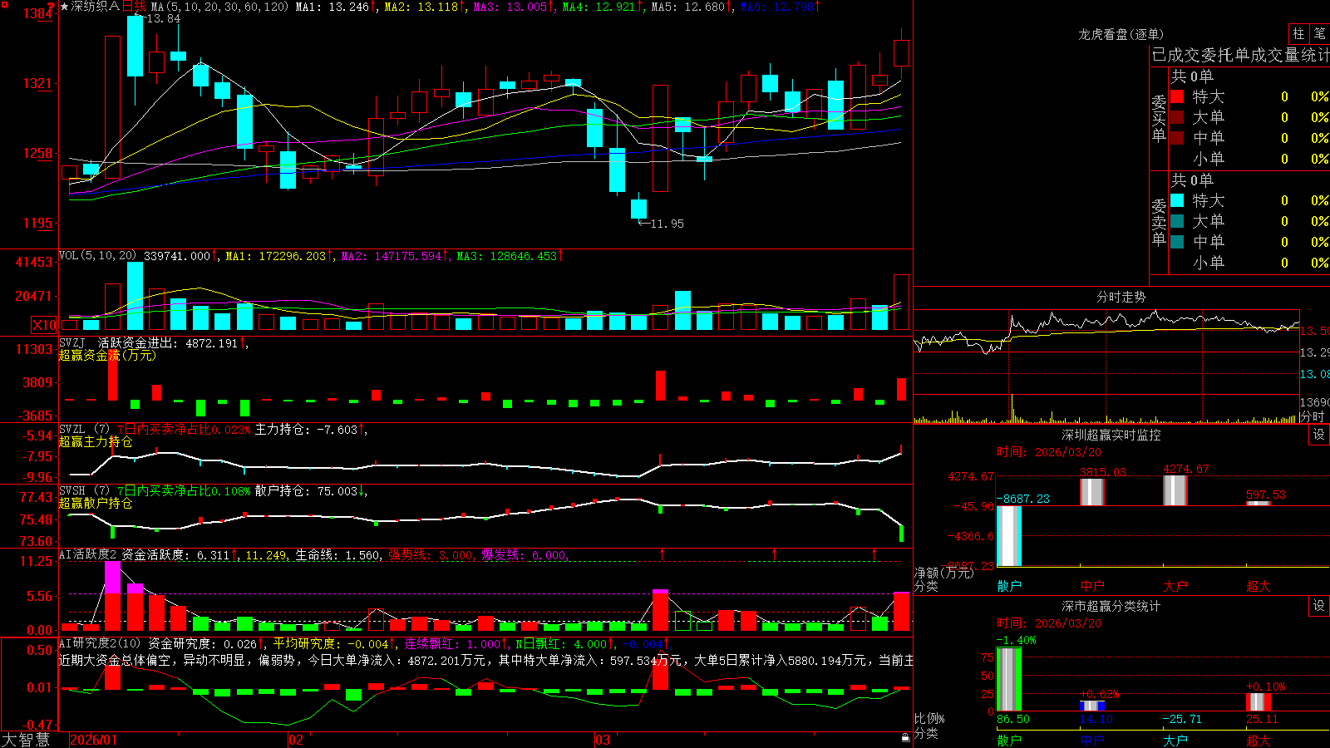
Task: Select 大户 in the 深市超赢分类统计 chart
Action: (x=1175, y=740)
